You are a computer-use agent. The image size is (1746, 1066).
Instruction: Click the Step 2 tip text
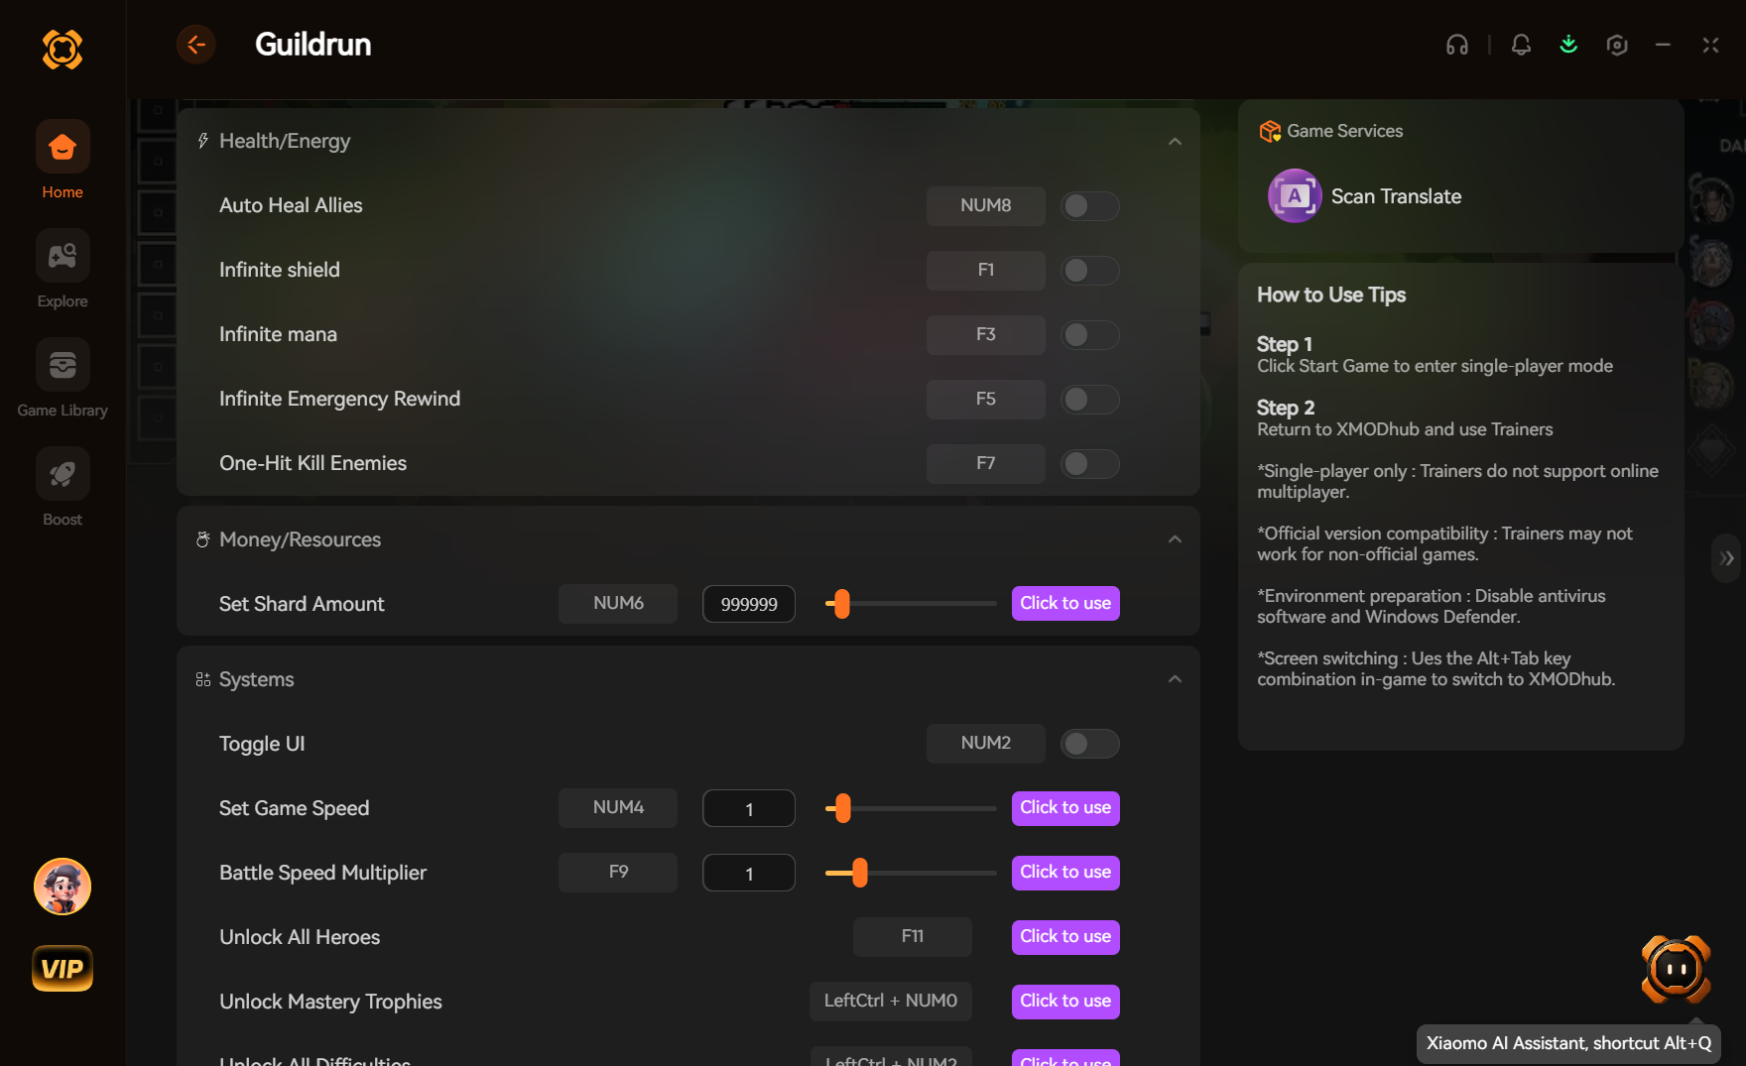tap(1405, 429)
